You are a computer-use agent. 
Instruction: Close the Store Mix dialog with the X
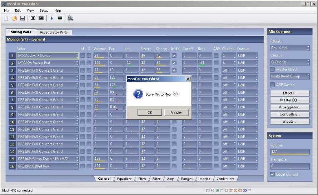188,79
